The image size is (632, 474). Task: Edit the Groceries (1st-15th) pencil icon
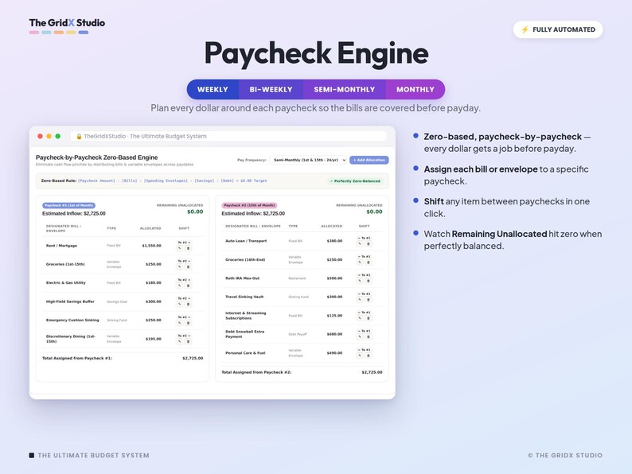[180, 267]
